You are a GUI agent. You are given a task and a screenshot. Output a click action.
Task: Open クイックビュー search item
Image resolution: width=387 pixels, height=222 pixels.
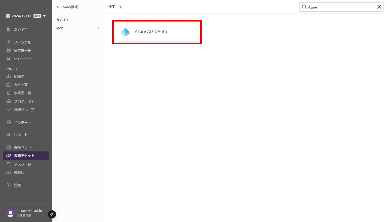tap(24, 59)
